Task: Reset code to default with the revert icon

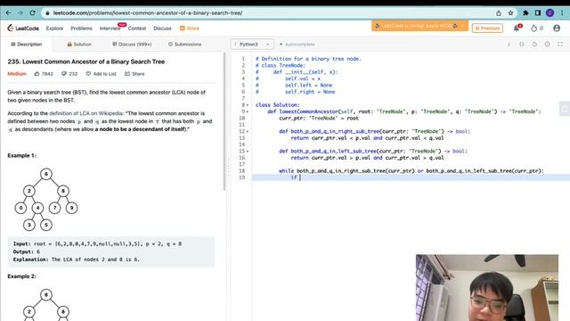Action: pyautogui.click(x=534, y=44)
